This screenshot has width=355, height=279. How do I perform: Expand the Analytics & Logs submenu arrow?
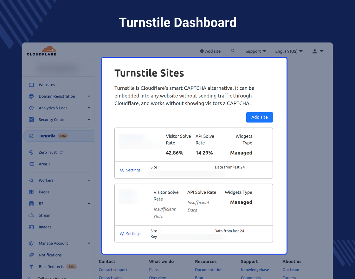pyautogui.click(x=89, y=108)
